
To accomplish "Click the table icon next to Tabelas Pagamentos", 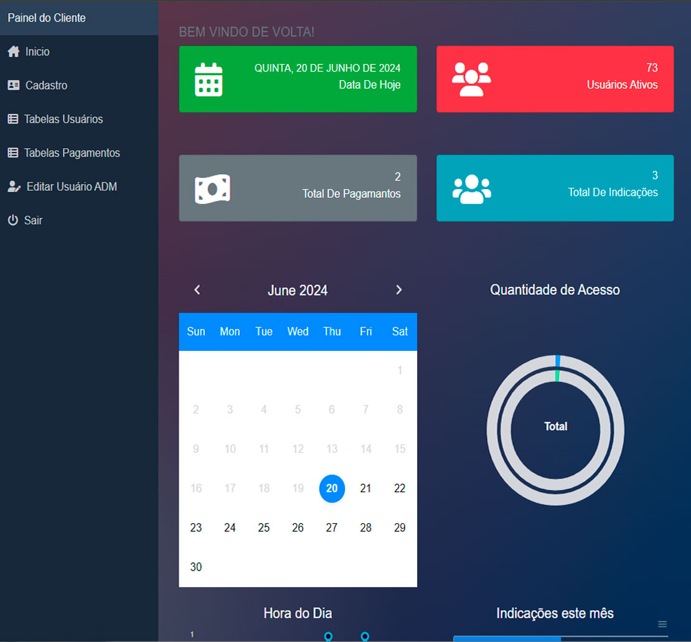I will pos(12,152).
